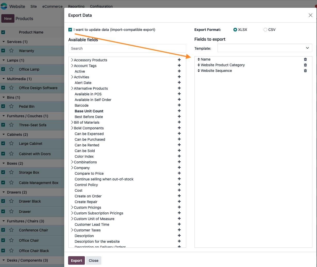Click the plus icon next to Cost
Image resolution: width=317 pixels, height=267 pixels.
179,190
